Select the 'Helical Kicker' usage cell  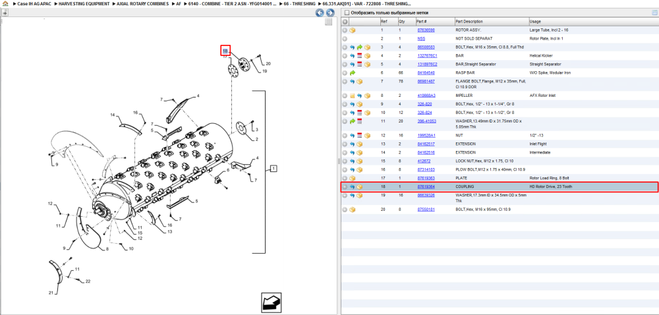[541, 56]
